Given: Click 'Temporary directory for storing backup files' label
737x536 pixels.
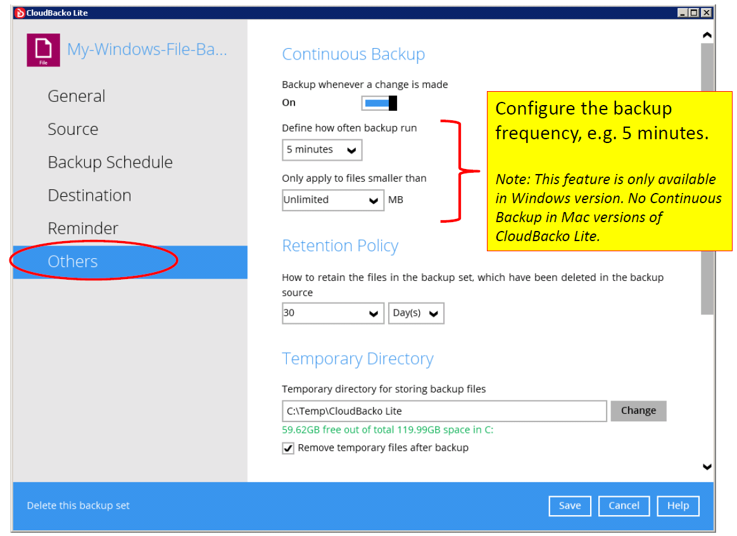Looking at the screenshot, I should point(384,389).
